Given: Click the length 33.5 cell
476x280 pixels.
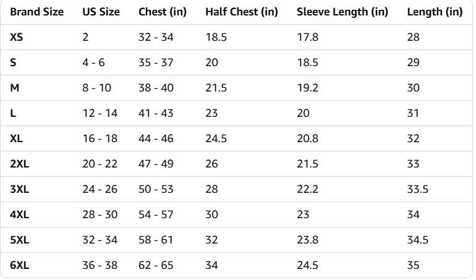Looking at the screenshot, I should 417,189.
